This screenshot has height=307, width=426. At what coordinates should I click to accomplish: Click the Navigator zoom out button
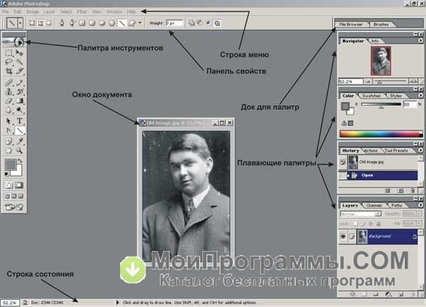point(368,82)
